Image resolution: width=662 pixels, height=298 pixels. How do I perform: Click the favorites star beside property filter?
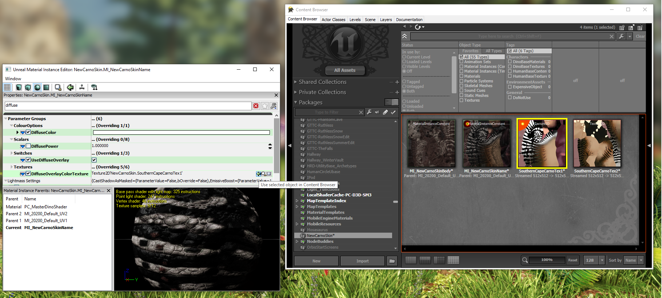click(x=265, y=106)
